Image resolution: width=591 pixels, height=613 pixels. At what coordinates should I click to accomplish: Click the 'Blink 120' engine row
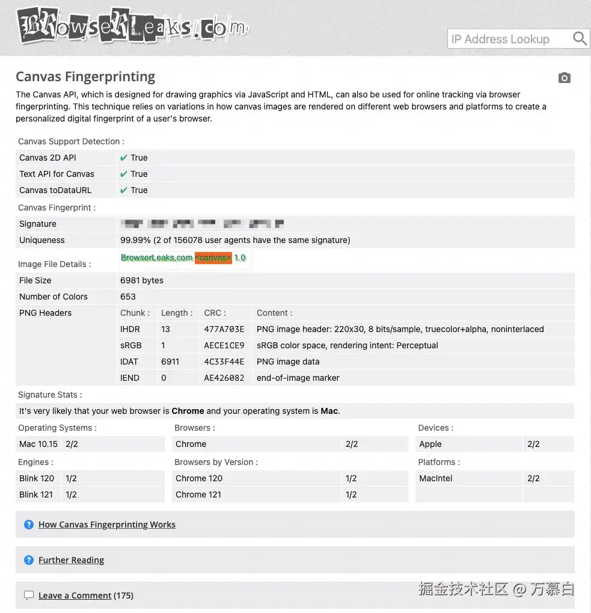pyautogui.click(x=90, y=478)
